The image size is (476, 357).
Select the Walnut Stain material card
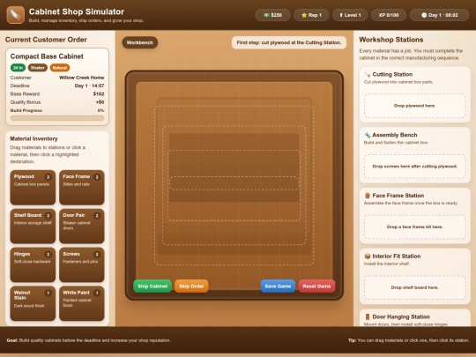(33, 303)
